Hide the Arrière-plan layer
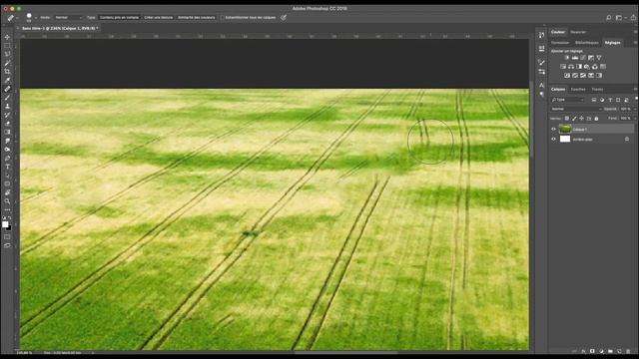This screenshot has height=359, width=639. pyautogui.click(x=553, y=139)
